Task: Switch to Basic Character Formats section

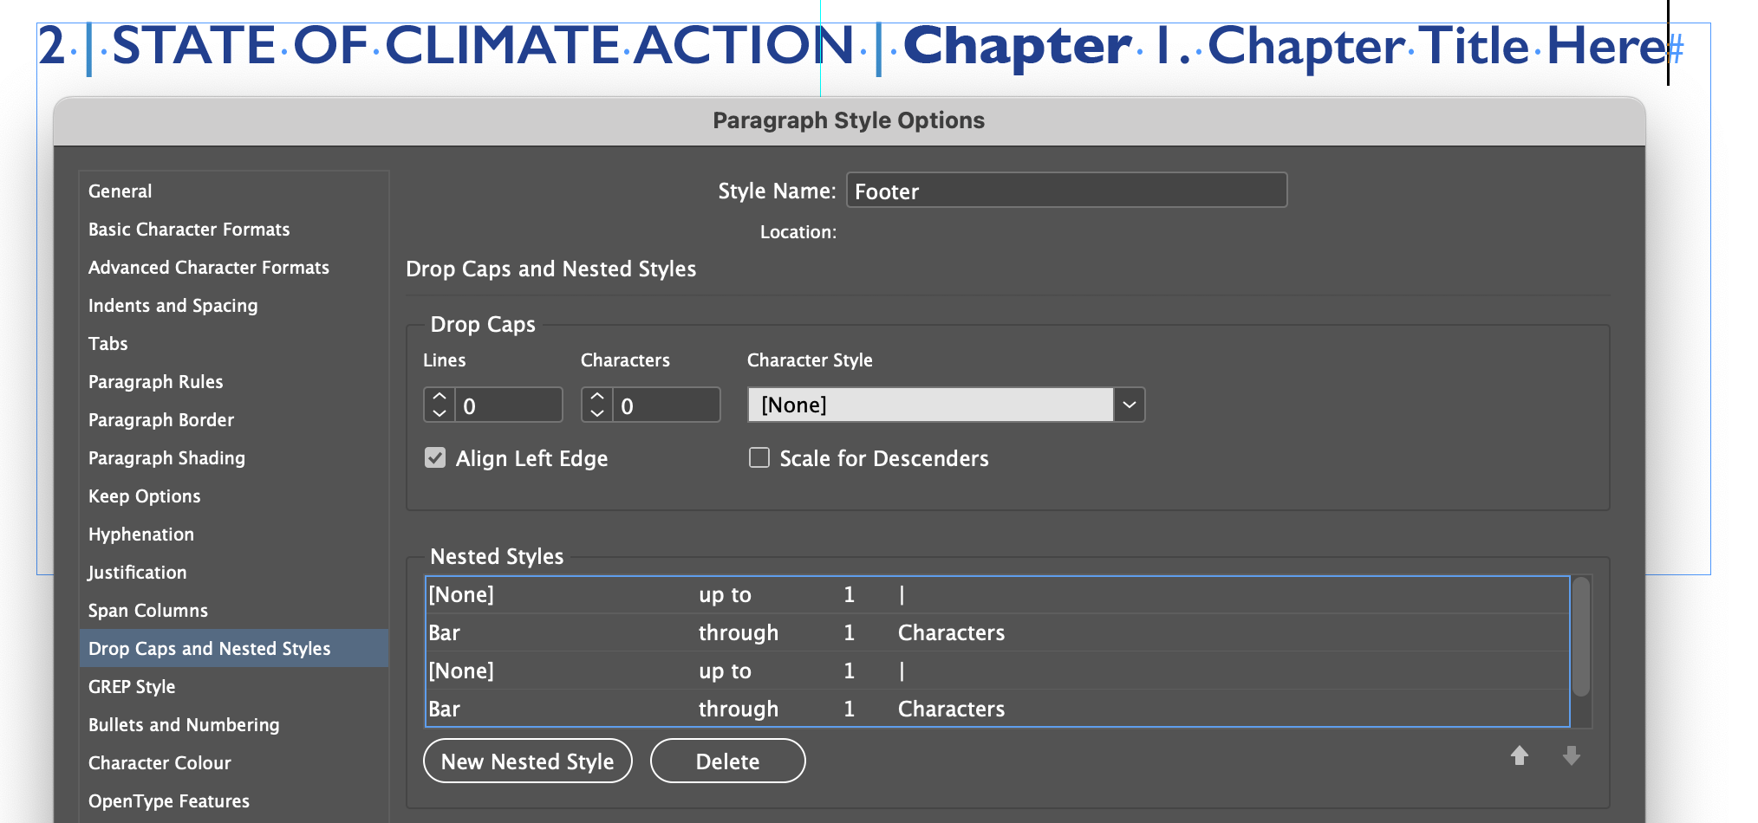Action: click(189, 230)
